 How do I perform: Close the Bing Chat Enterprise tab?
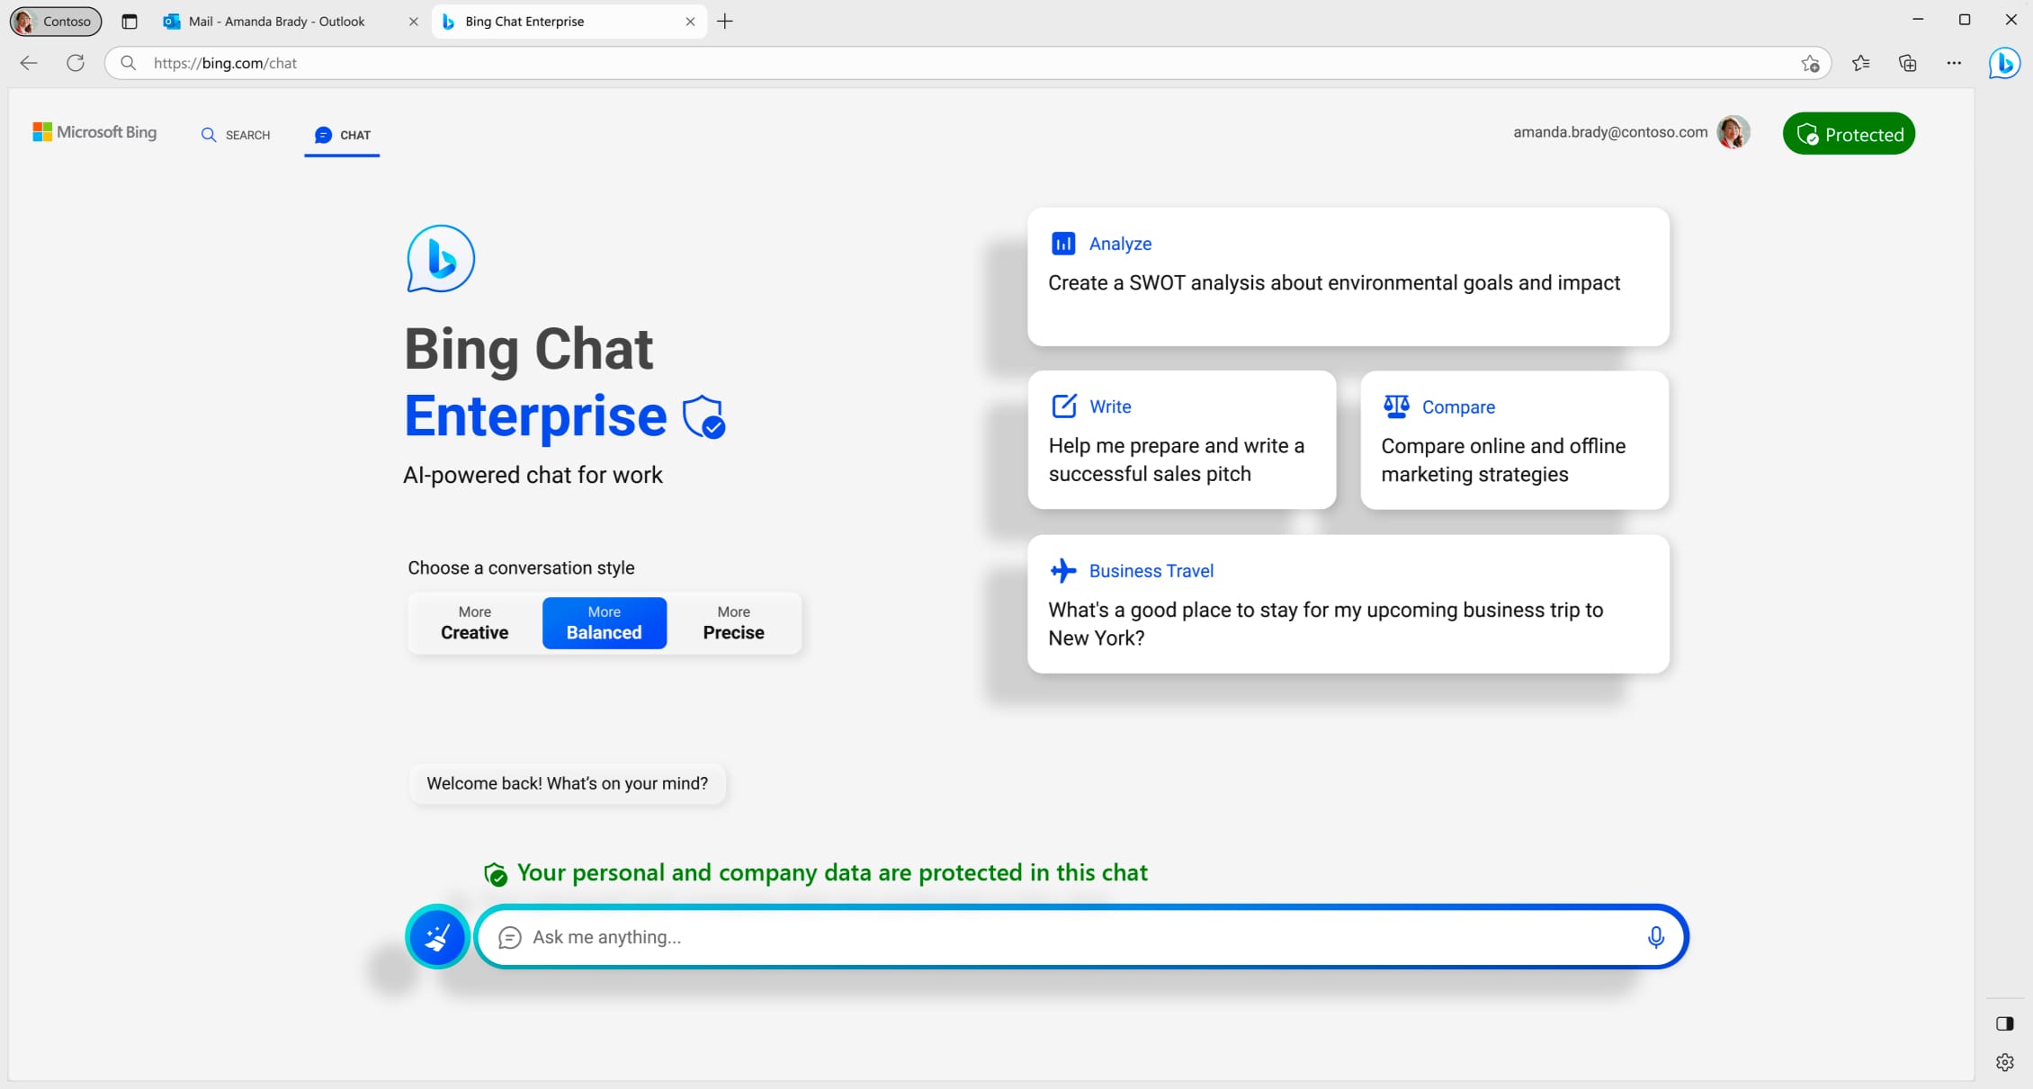pyautogui.click(x=690, y=22)
